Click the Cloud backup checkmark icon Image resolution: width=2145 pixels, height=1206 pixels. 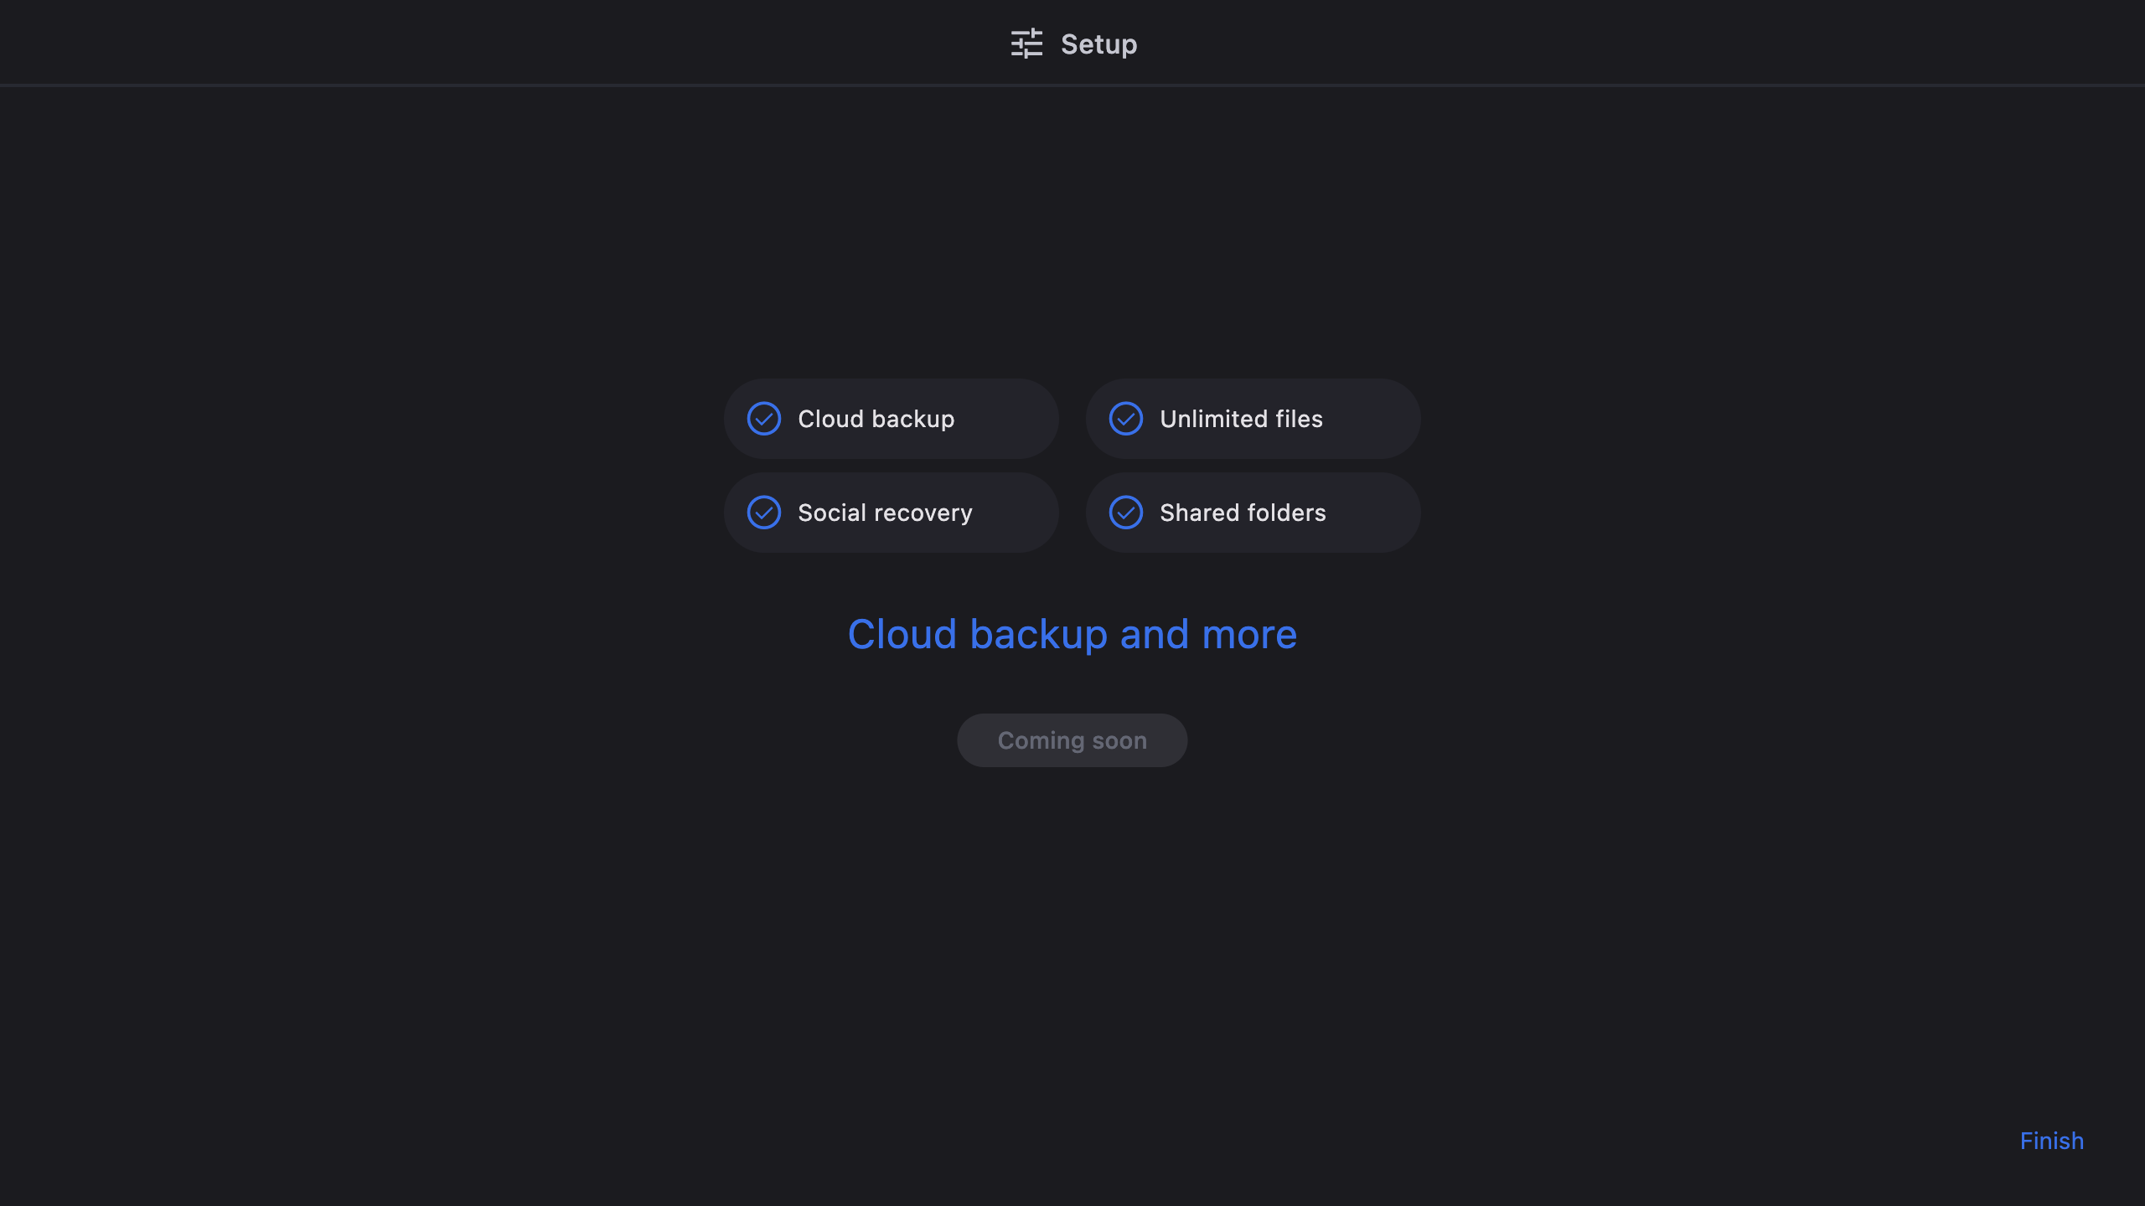(764, 419)
